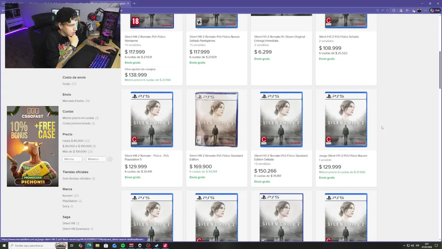This screenshot has height=249, width=442.
Task: Launch the Copilot taskbar icon
Action: coord(80,246)
